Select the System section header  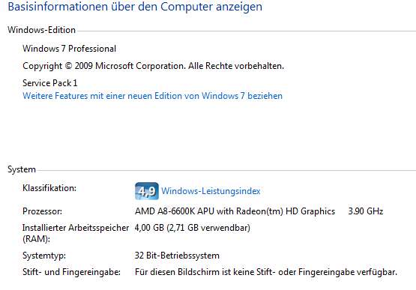coord(22,169)
